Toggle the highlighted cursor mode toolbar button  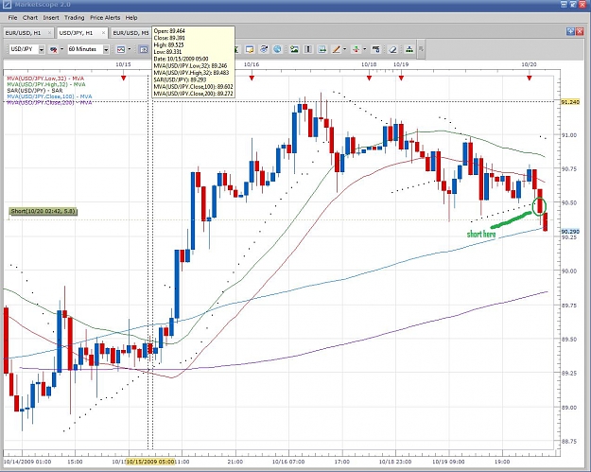pos(143,49)
